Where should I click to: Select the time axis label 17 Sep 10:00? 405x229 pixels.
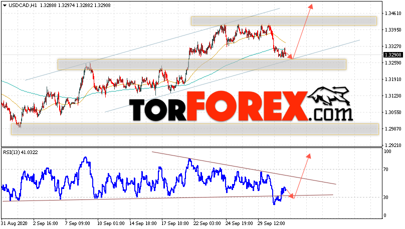[x=175, y=223]
